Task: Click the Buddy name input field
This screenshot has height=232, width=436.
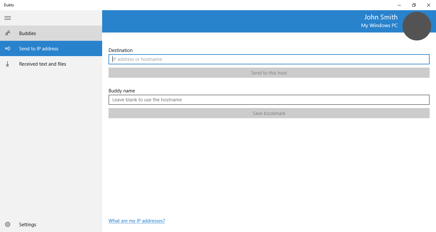Action: tap(269, 100)
